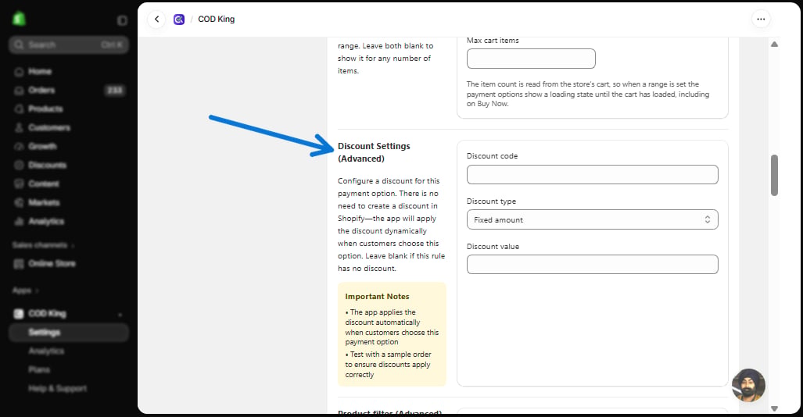
Task: Open the Discount type dropdown
Action: point(592,219)
